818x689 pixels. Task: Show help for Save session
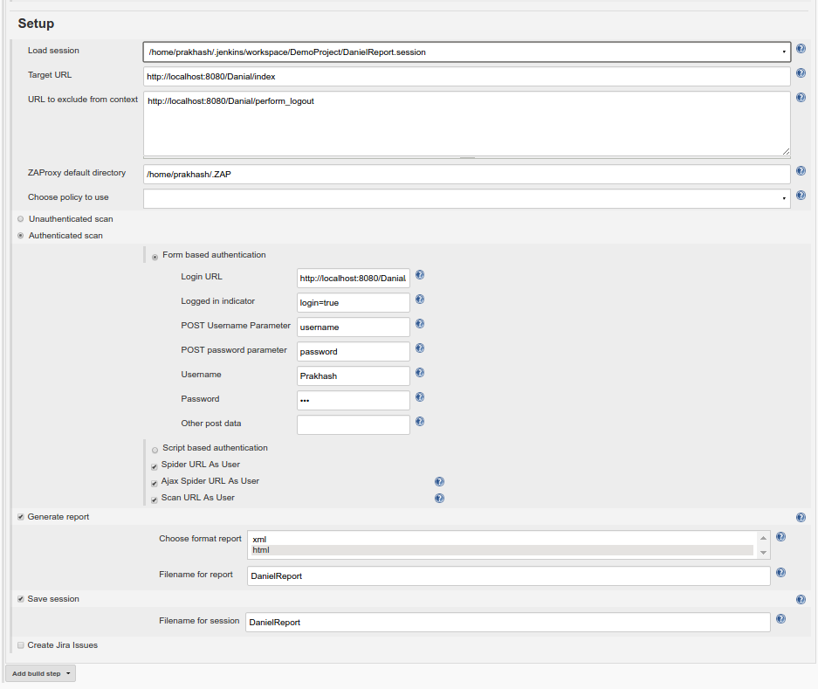801,599
